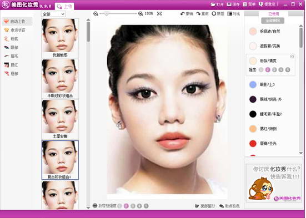
Task: Click the red 唇膏 lipstick swatch
Action: (x=253, y=144)
